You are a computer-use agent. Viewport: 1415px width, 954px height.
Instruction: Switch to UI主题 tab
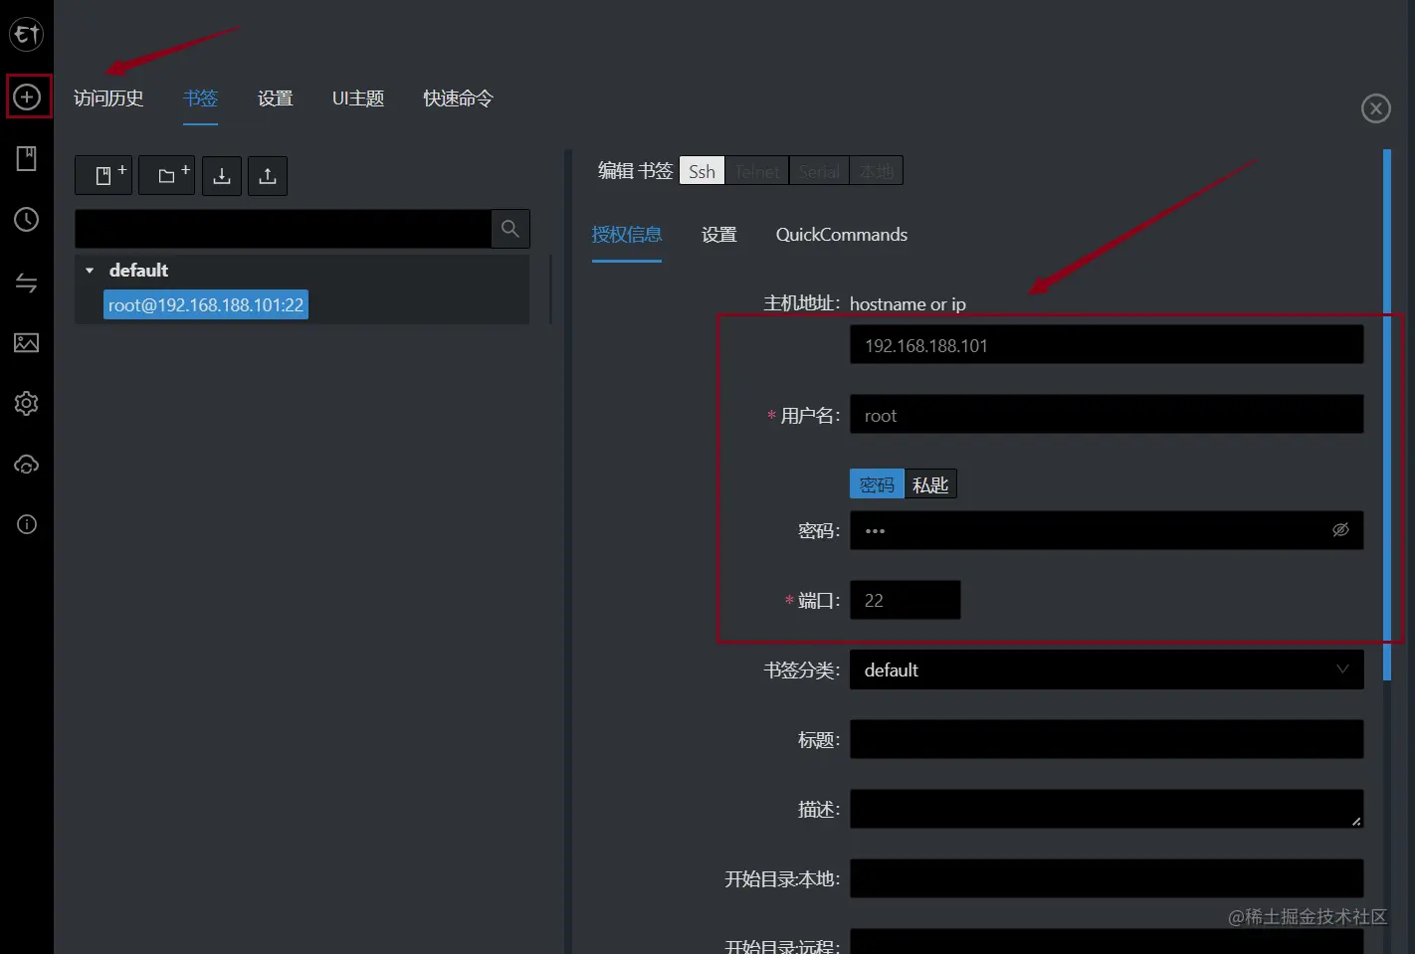point(358,98)
